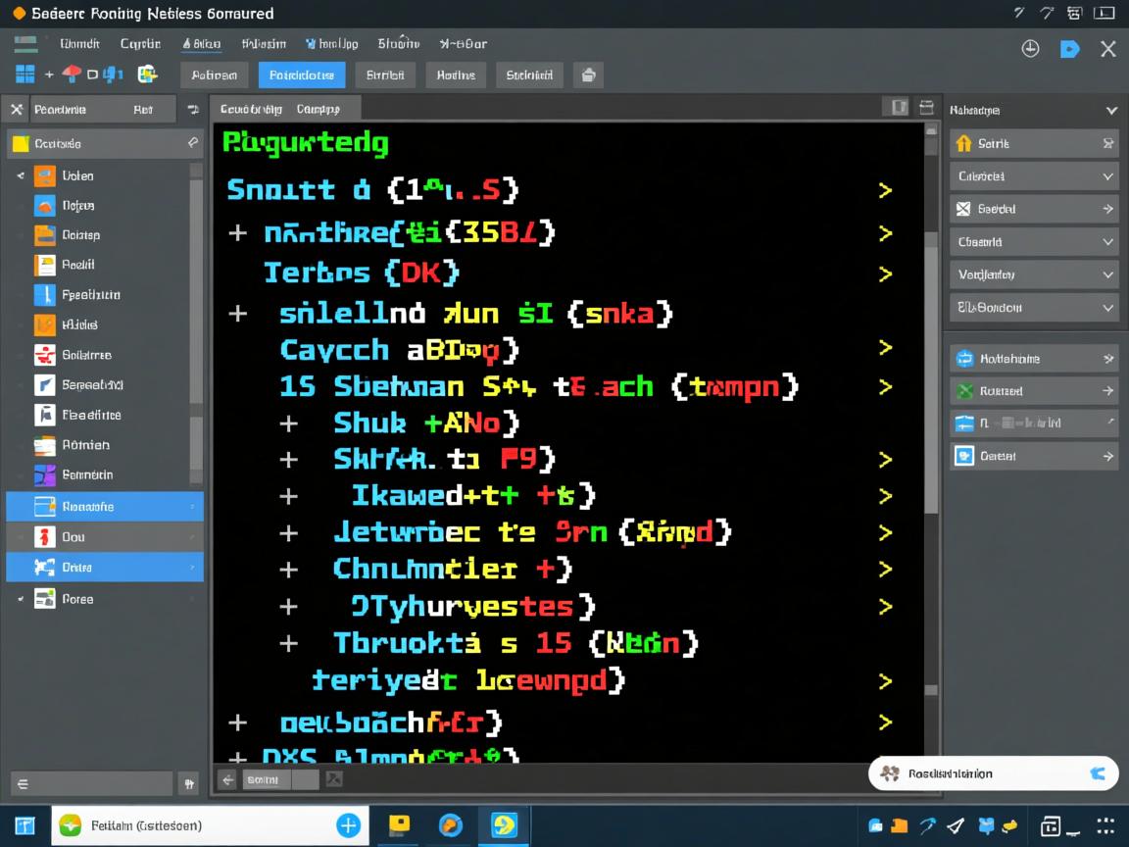
Task: Toggle the check mark beside the Poree item
Action: click(20, 598)
